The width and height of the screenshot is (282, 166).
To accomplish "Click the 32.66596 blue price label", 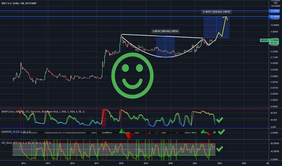I will point(275,17).
